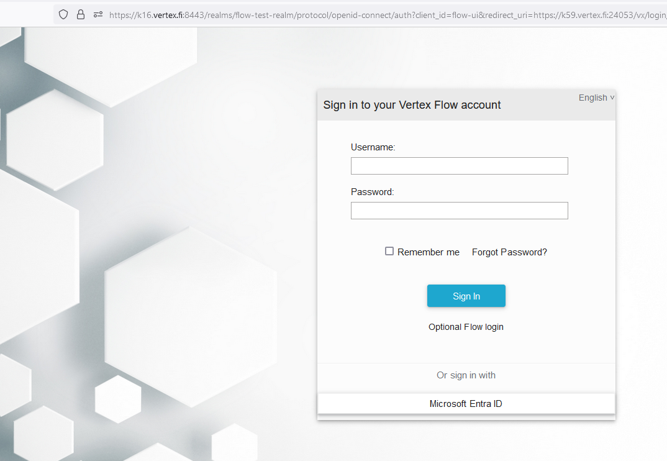Sign in with Microsoft Entra ID

click(x=466, y=404)
